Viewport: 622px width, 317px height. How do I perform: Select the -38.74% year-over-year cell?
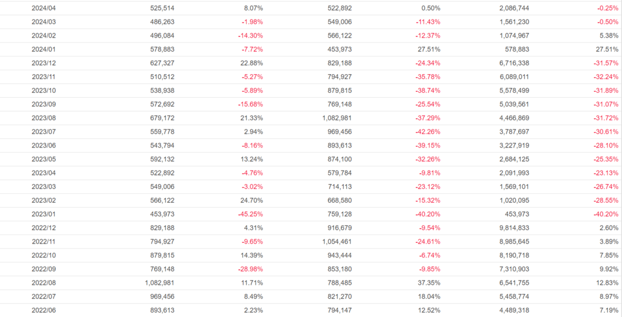pyautogui.click(x=428, y=90)
